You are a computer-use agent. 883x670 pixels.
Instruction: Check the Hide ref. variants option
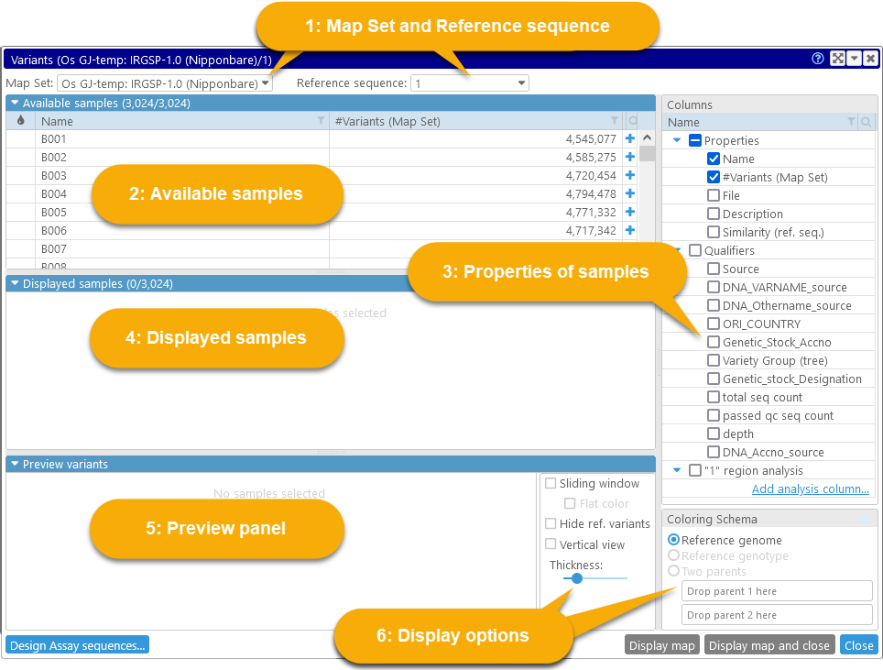point(551,523)
